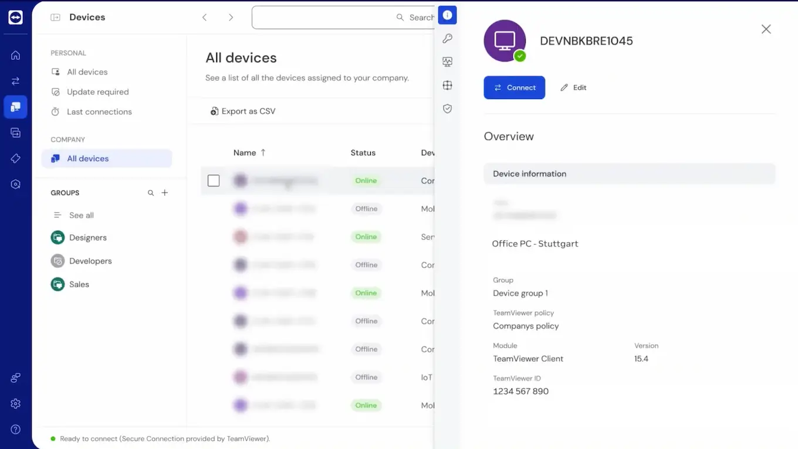Click the modules grid icon

coord(447,85)
